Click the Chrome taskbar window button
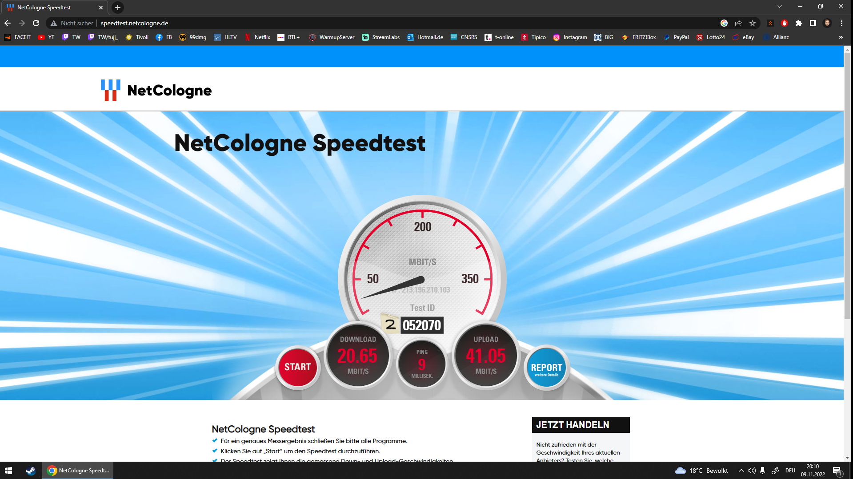The height and width of the screenshot is (479, 853). (78, 471)
